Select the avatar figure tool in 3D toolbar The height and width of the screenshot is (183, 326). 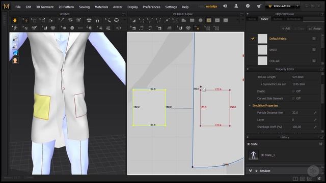15,28
